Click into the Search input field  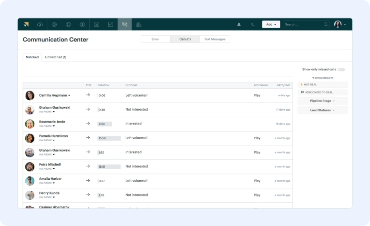point(302,24)
